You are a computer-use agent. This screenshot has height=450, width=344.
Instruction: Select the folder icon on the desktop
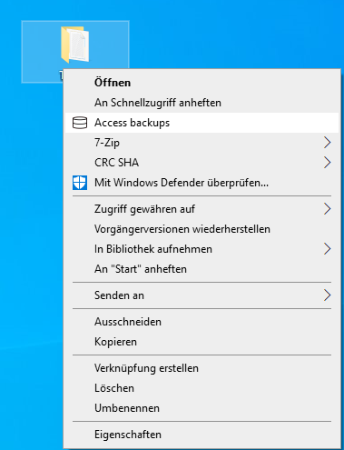coord(74,45)
